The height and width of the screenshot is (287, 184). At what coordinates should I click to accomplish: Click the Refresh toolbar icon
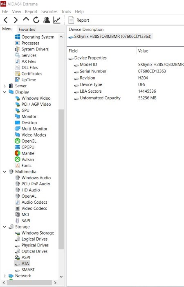pyautogui.click(x=36, y=20)
